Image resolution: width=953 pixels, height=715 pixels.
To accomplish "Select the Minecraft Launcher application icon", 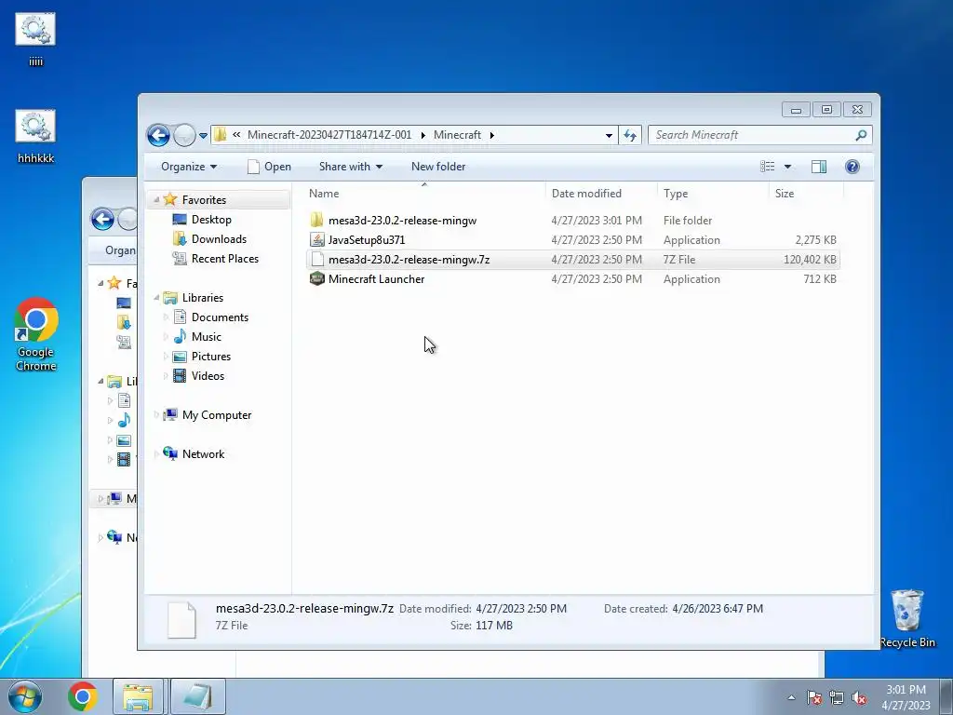I will point(316,278).
